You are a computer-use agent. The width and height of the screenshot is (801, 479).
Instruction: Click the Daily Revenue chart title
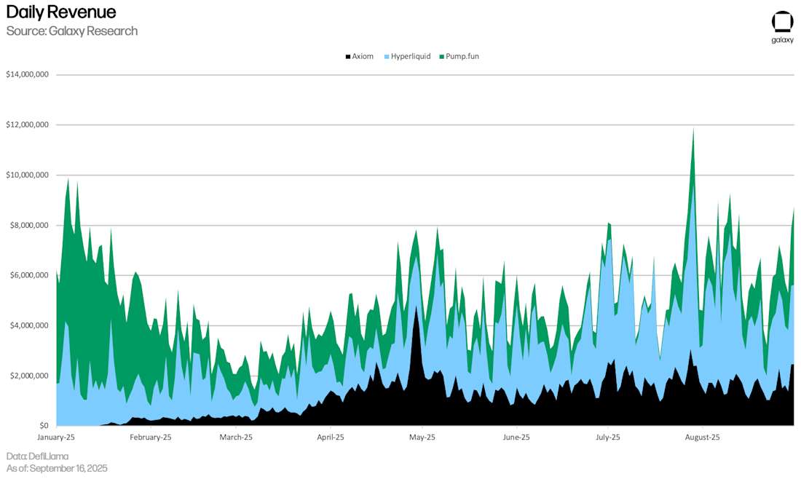pyautogui.click(x=61, y=12)
